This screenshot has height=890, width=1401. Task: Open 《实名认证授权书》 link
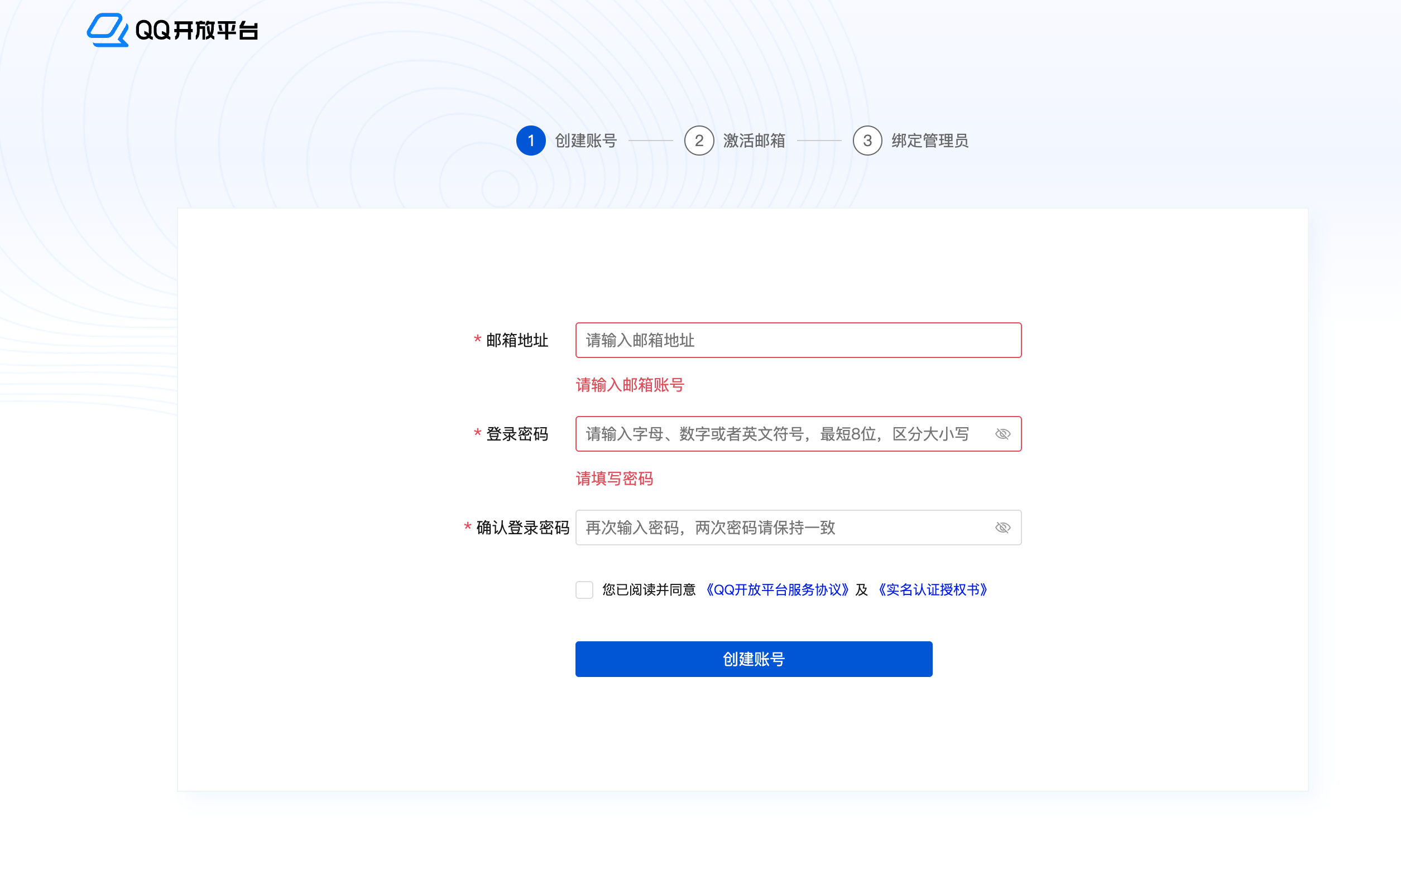[933, 589]
